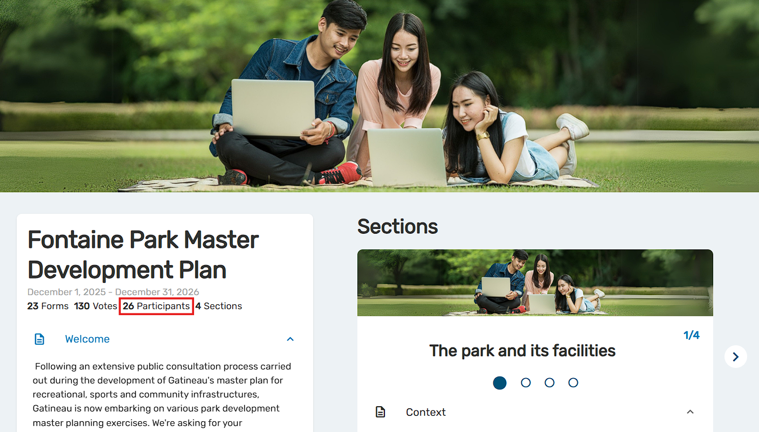The image size is (759, 432).
Task: Open the park and its facilities section title
Action: [522, 351]
